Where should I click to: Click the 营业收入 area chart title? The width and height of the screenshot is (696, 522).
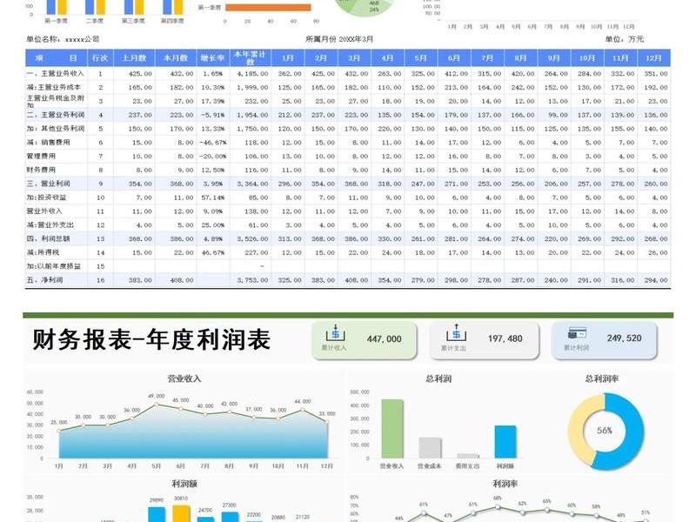click(184, 378)
